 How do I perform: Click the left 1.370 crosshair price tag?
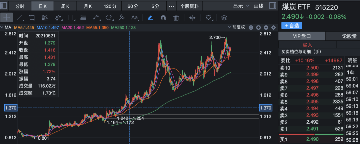pyautogui.click(x=10, y=108)
